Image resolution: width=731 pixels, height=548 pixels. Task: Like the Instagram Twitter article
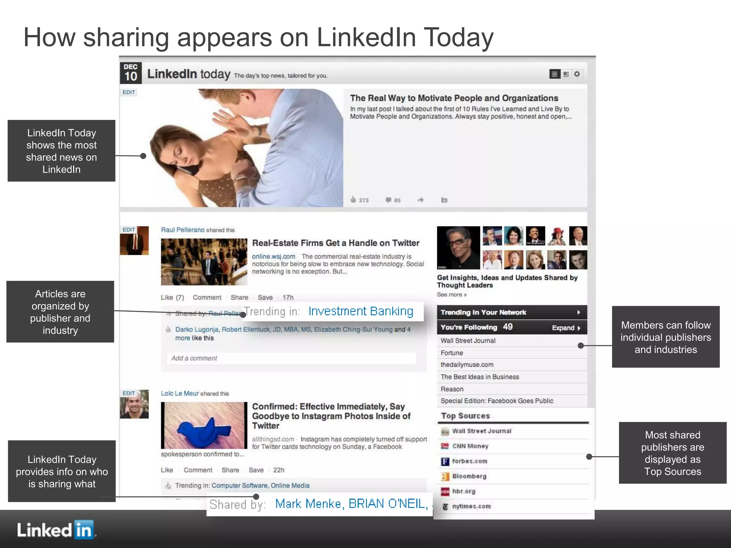167,470
